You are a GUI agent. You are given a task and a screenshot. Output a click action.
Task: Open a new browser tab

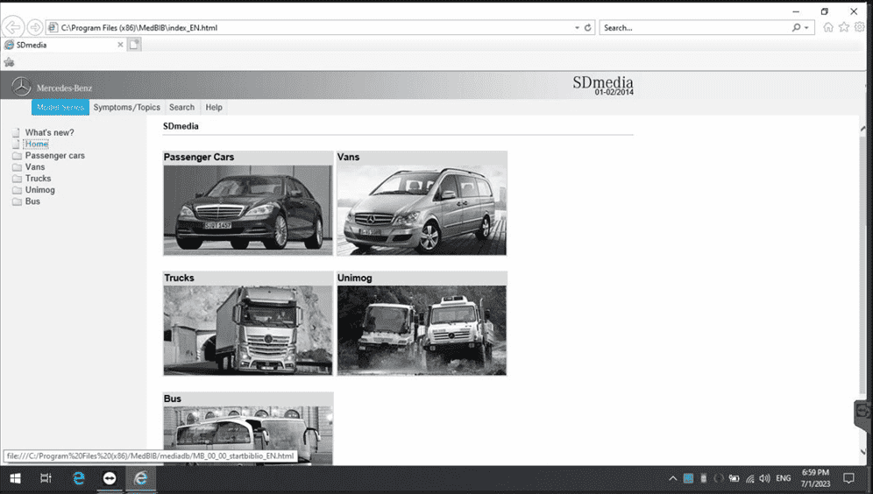tap(134, 45)
